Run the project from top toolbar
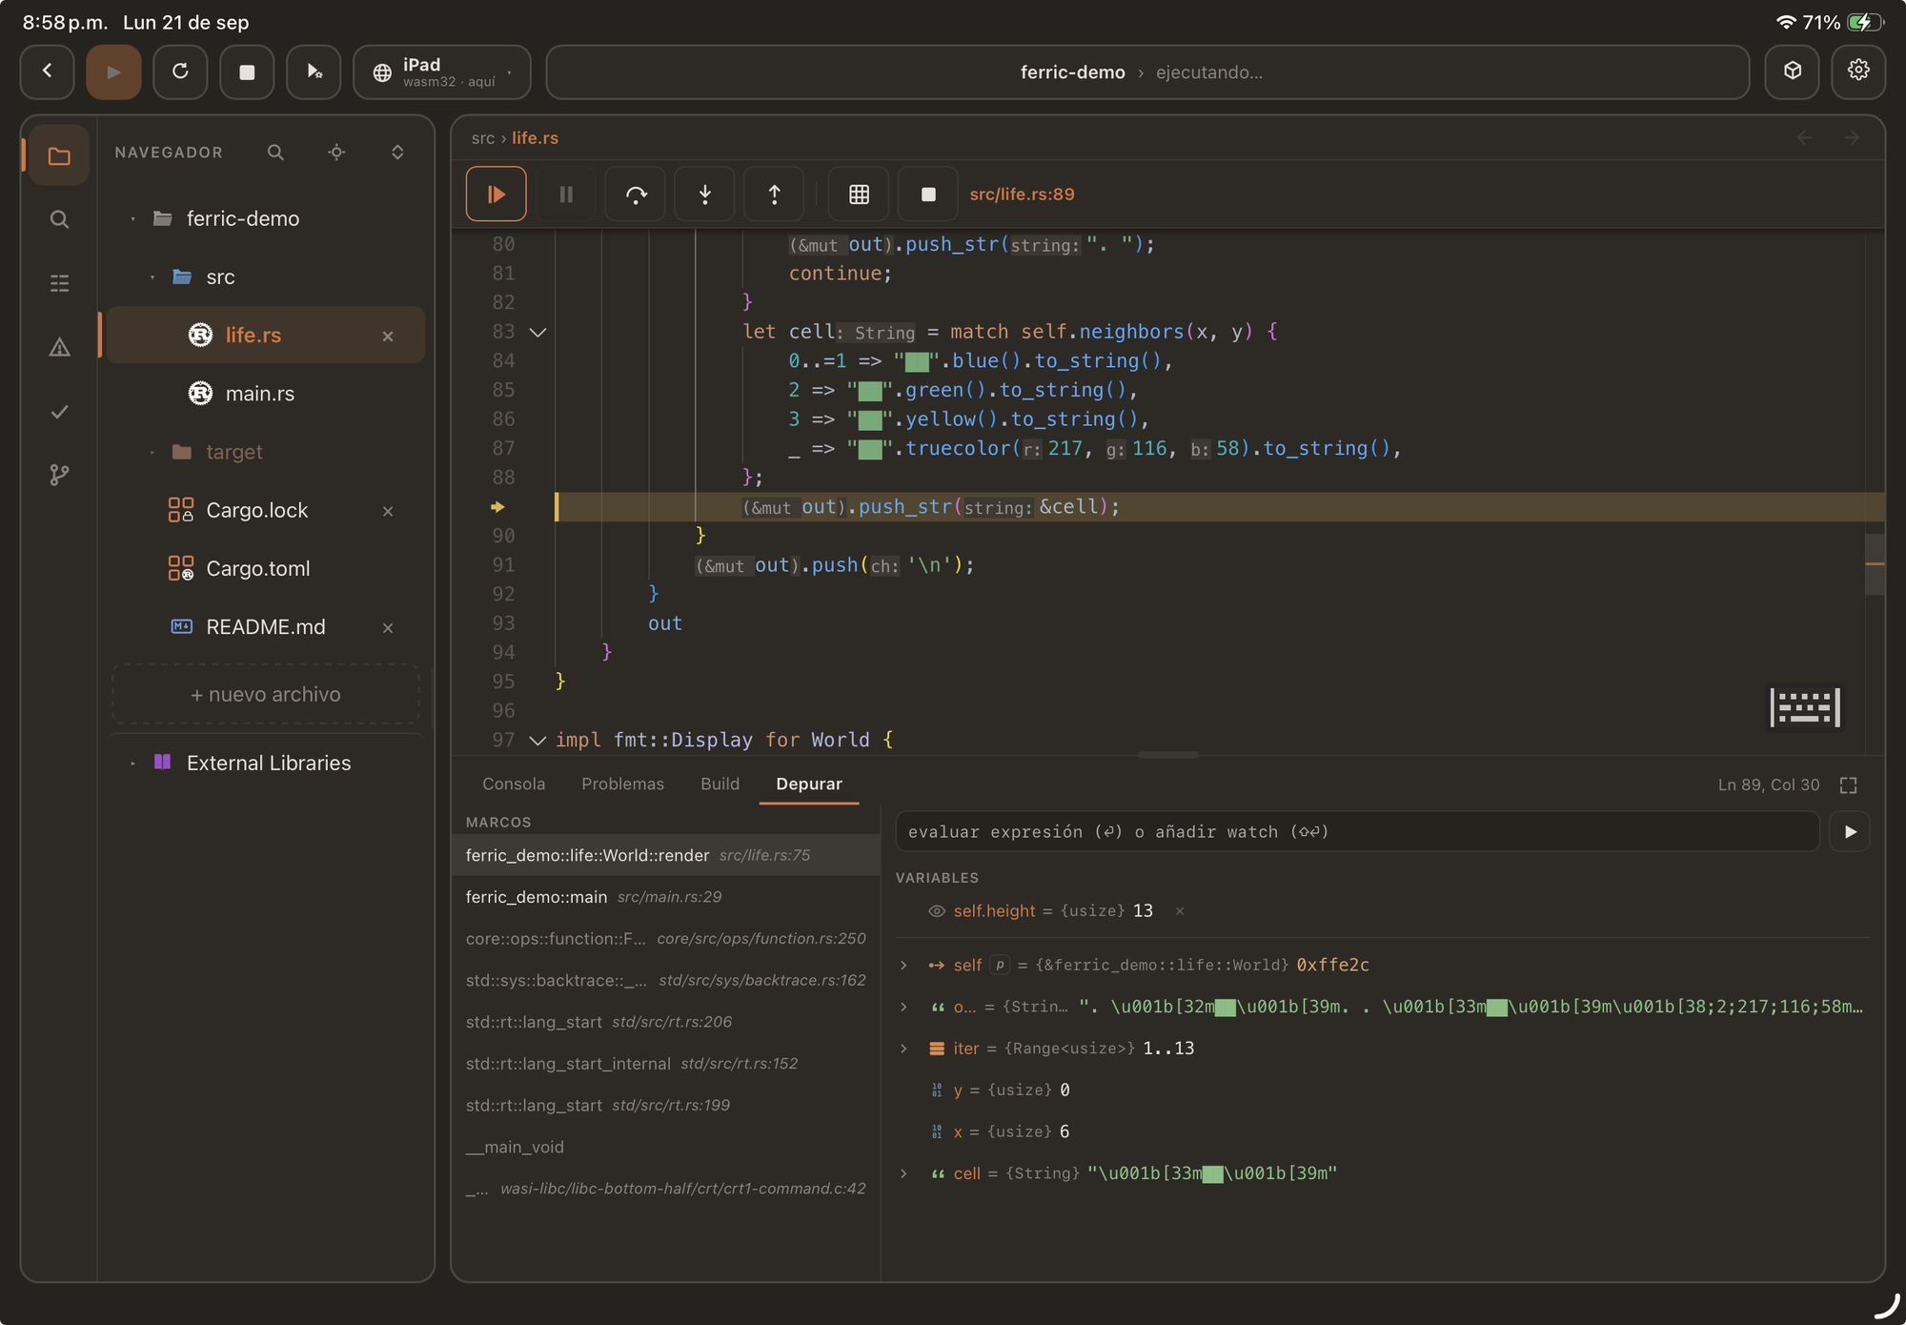 tap(113, 71)
